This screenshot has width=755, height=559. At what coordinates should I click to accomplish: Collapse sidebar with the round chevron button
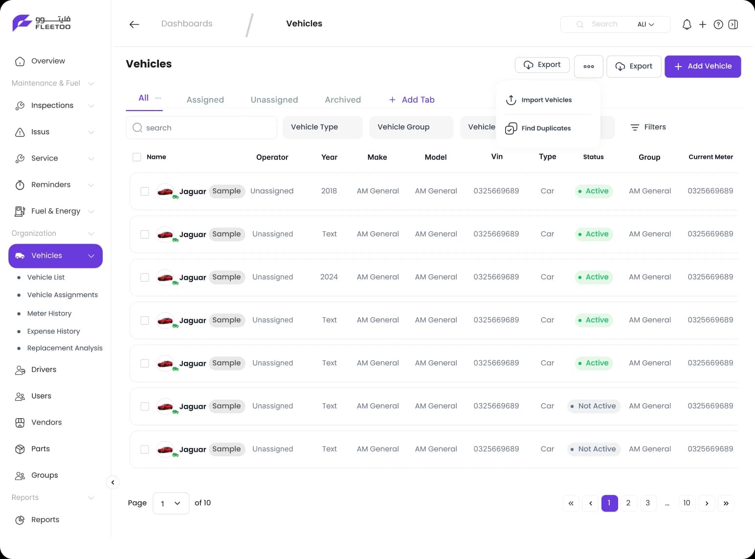click(x=112, y=483)
